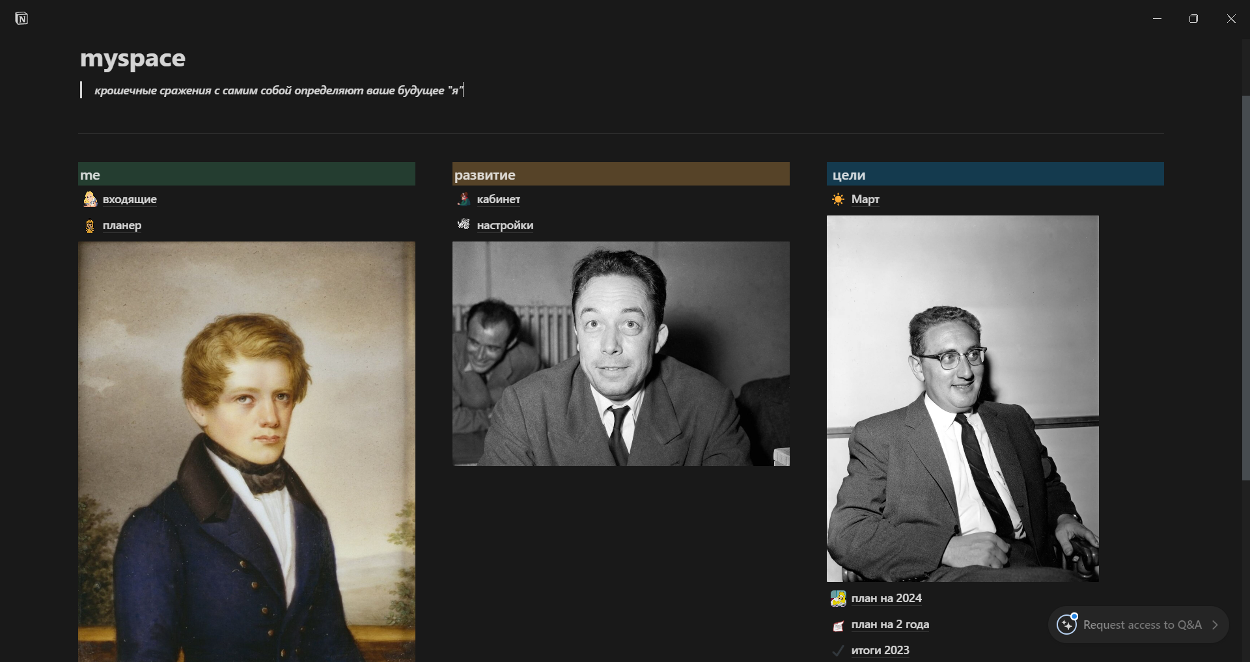The image size is (1250, 662).
Task: Click Request access to Q&A button
Action: click(1138, 625)
